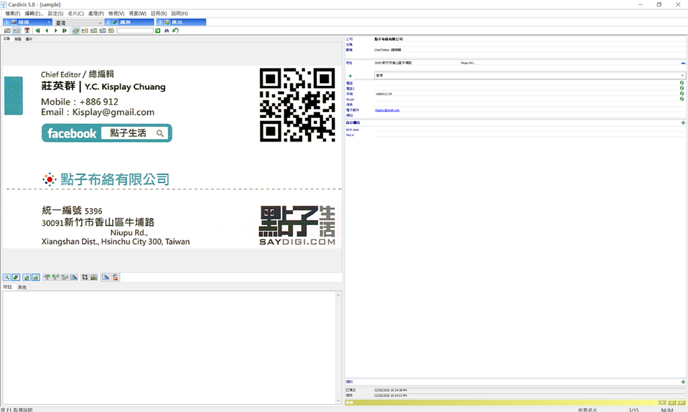The image size is (688, 412).
Task: Click the green undo arrow icon
Action: pos(175,31)
